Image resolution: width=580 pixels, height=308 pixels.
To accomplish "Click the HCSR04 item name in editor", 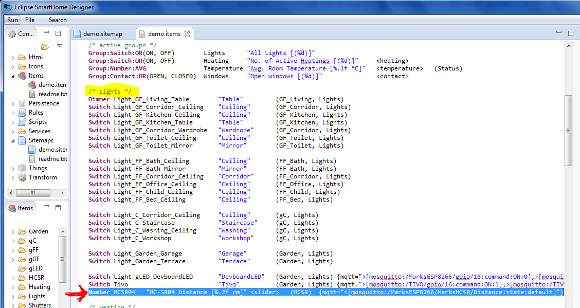I will click(124, 292).
